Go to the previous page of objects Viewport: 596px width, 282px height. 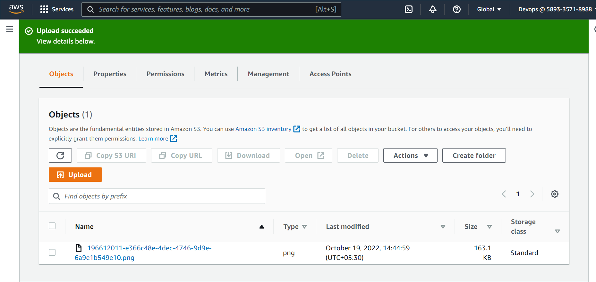[x=504, y=194]
